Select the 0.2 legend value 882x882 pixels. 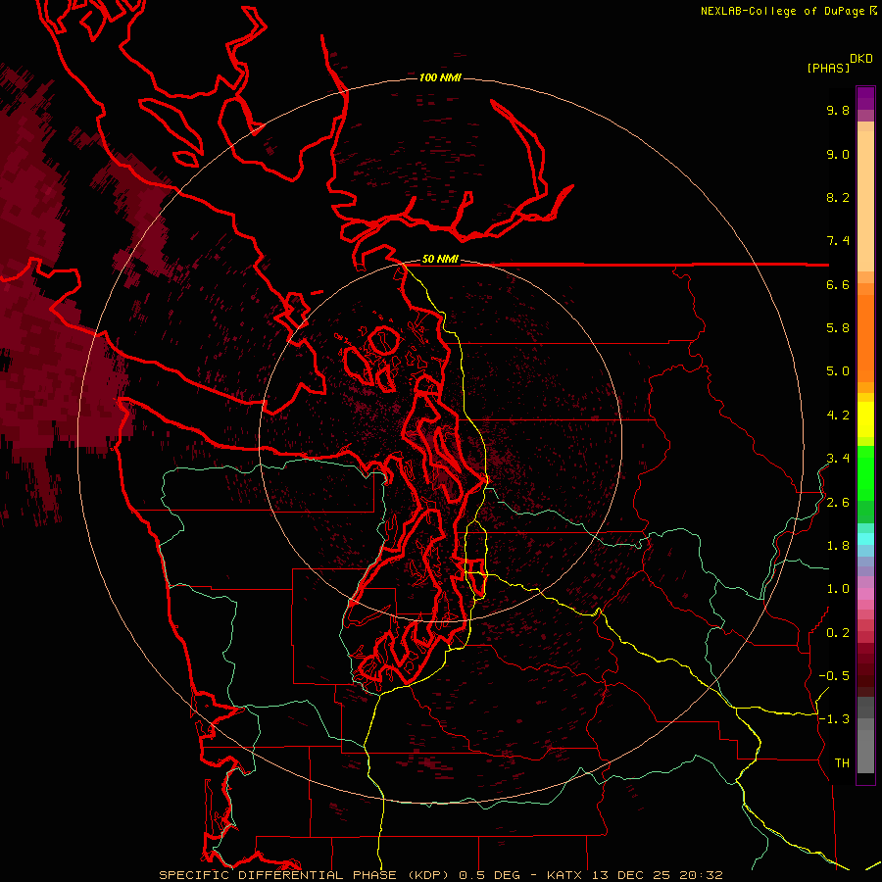[x=838, y=633]
